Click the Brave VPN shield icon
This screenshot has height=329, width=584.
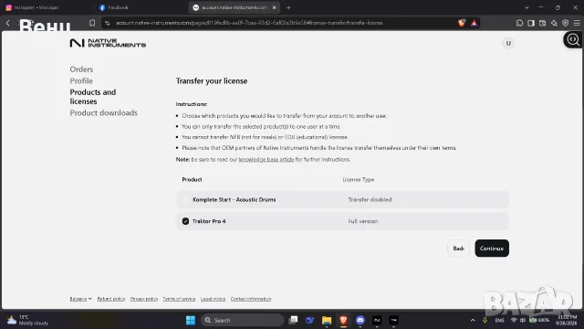coord(566,23)
